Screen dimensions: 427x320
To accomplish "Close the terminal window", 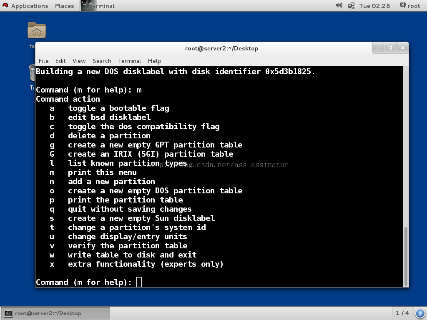I will pyautogui.click(x=402, y=48).
